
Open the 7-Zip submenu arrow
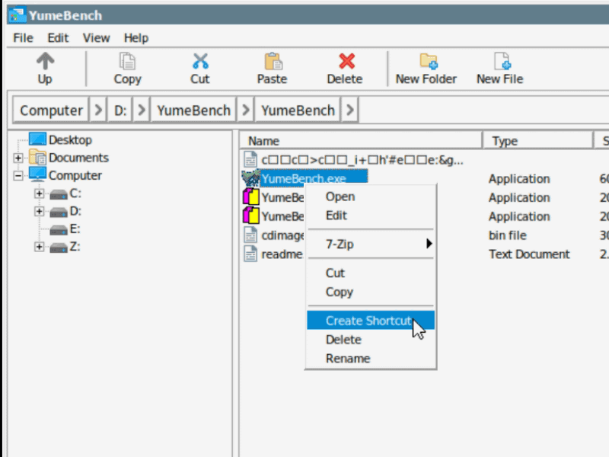(x=429, y=244)
